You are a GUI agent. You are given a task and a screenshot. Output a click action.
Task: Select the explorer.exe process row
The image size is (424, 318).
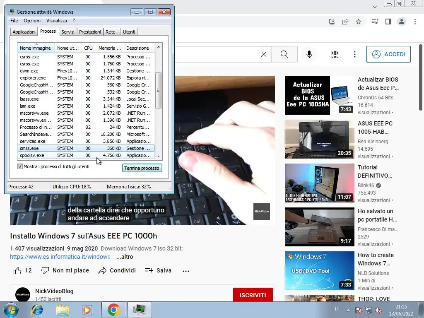(86, 78)
